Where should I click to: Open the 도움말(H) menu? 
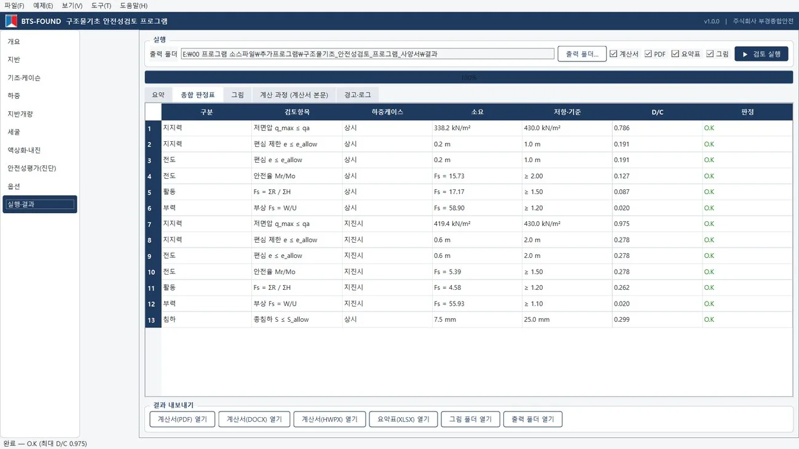coord(133,6)
